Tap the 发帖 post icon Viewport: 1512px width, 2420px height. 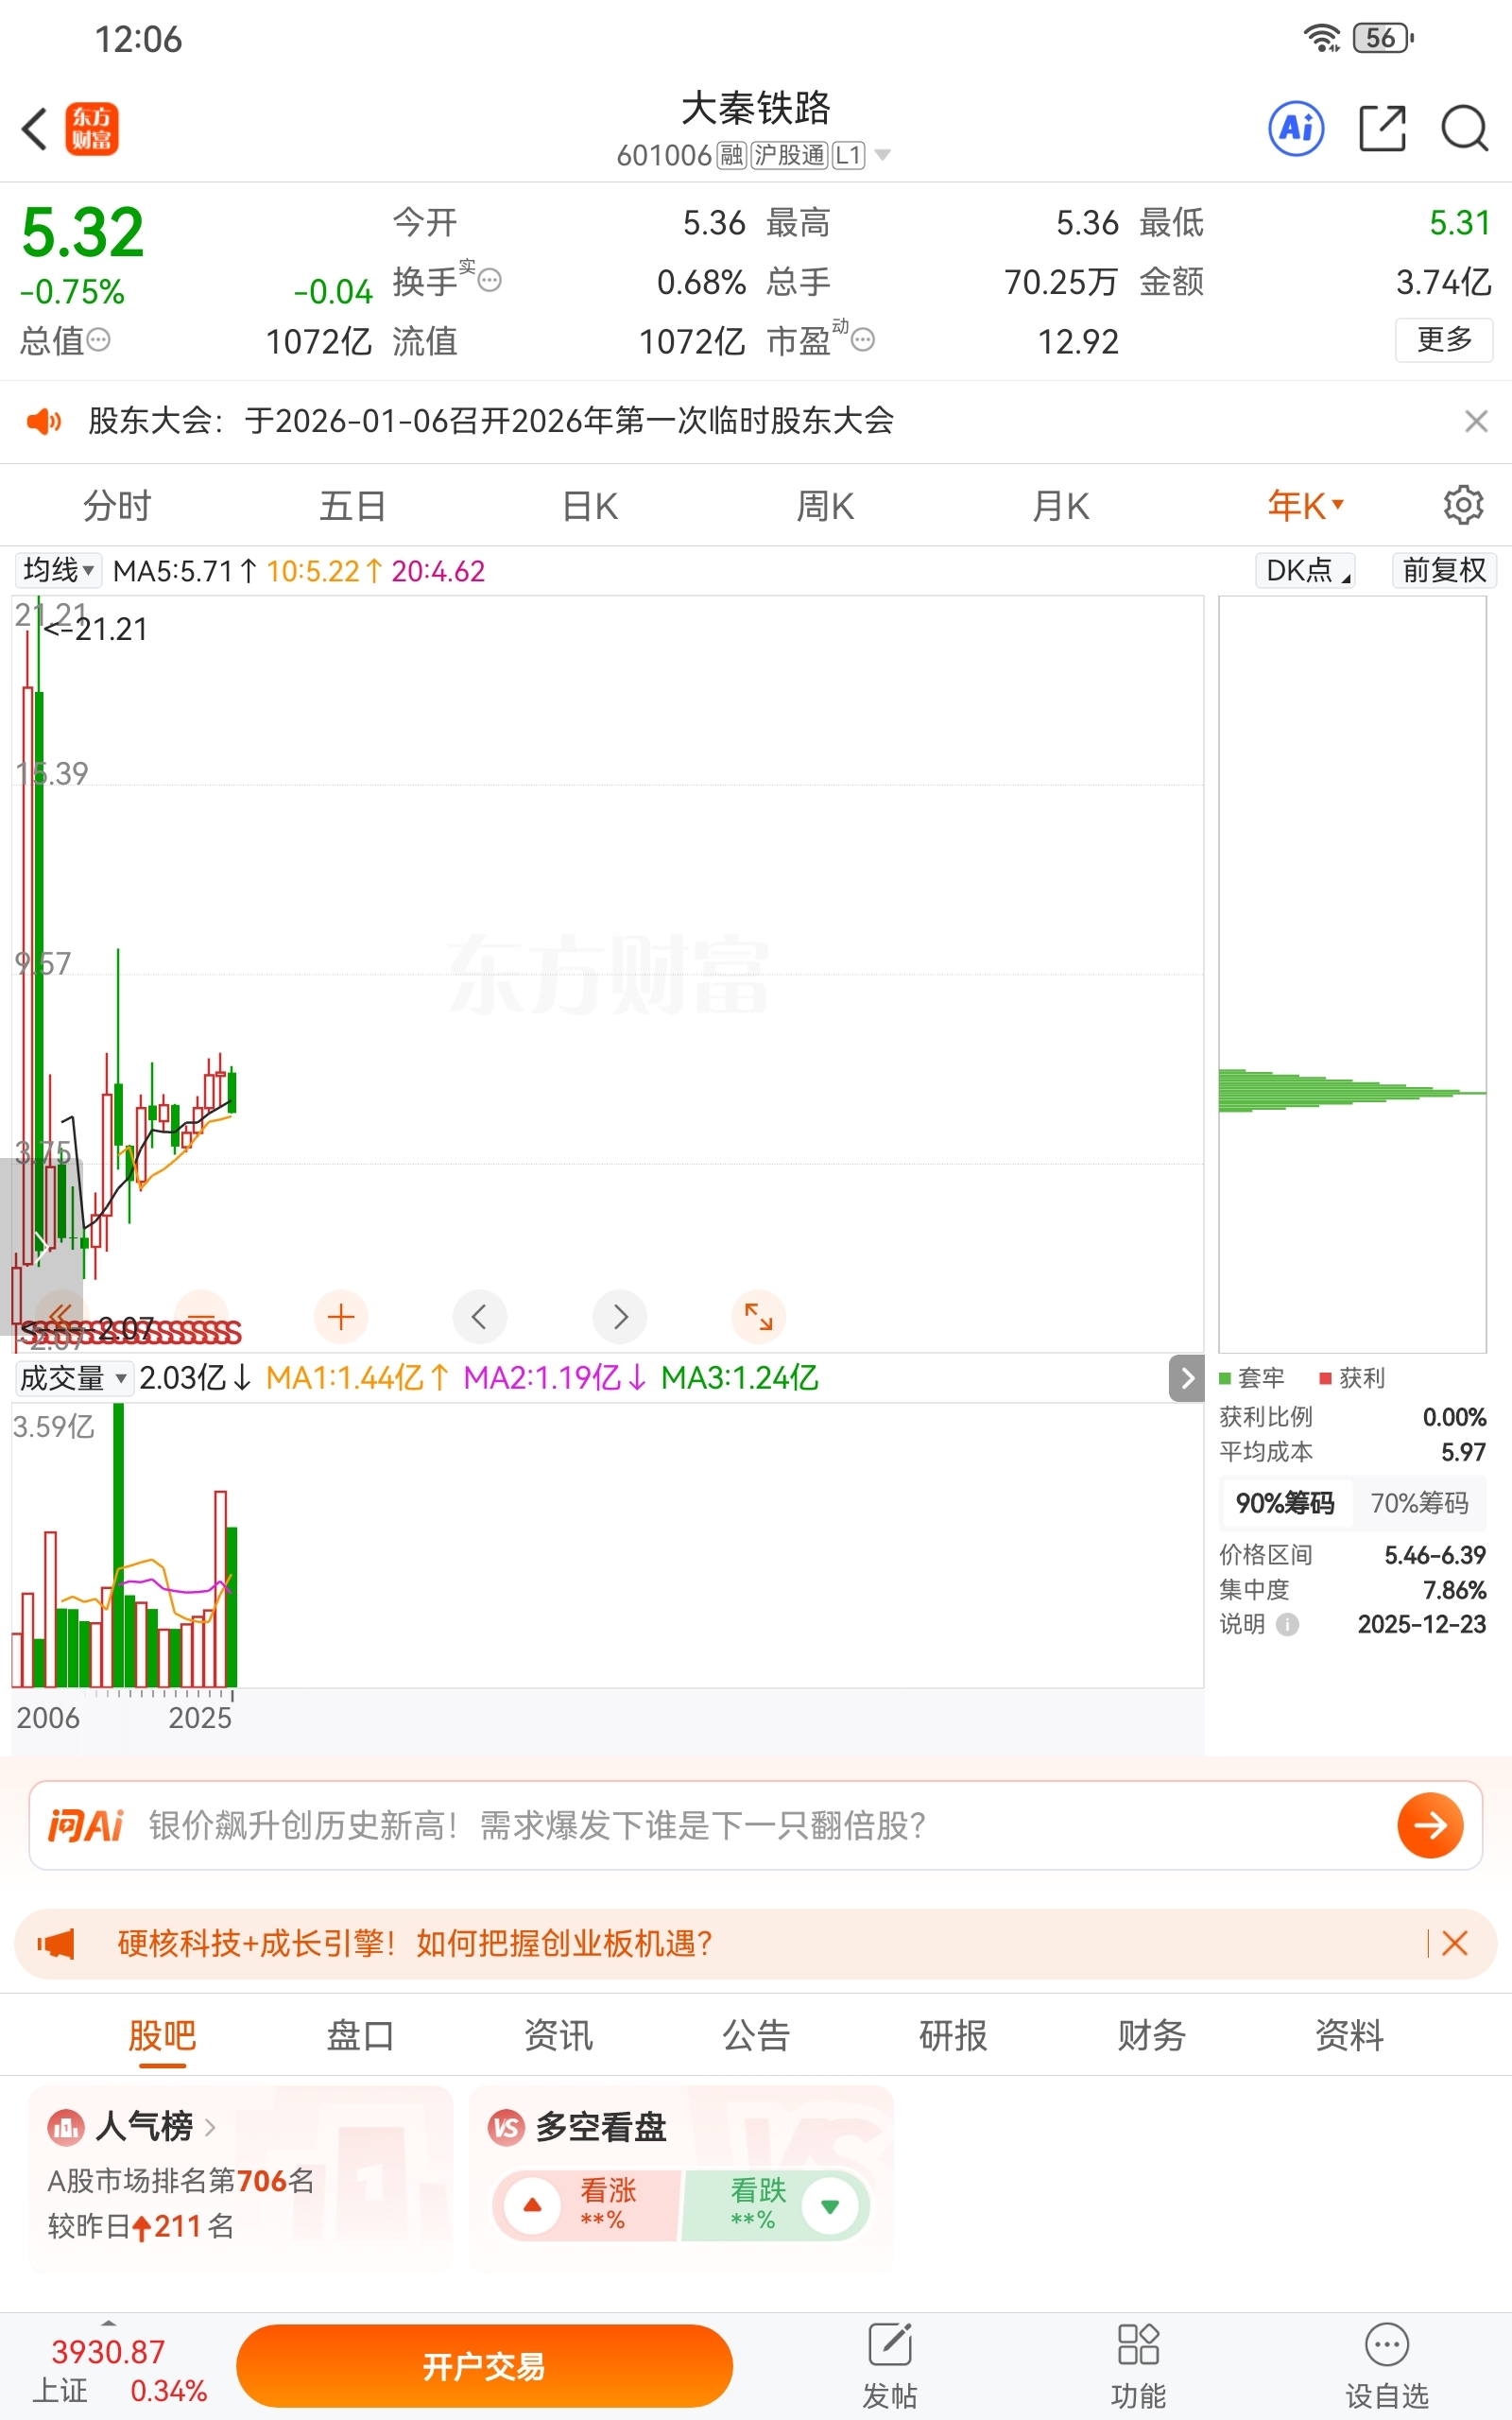pyautogui.click(x=889, y=2364)
